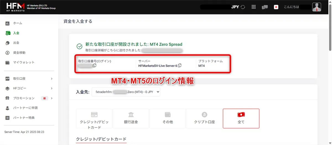Click the クレジット/デビットカード section heading
Viewport: 332px width, 145px height.
pos(101,139)
